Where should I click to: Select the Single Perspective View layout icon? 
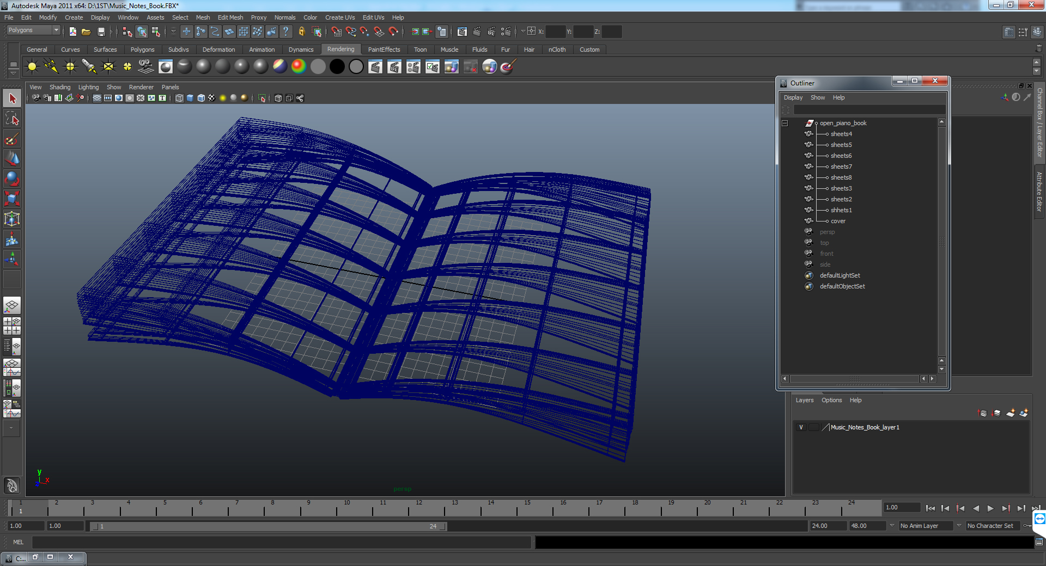point(12,305)
